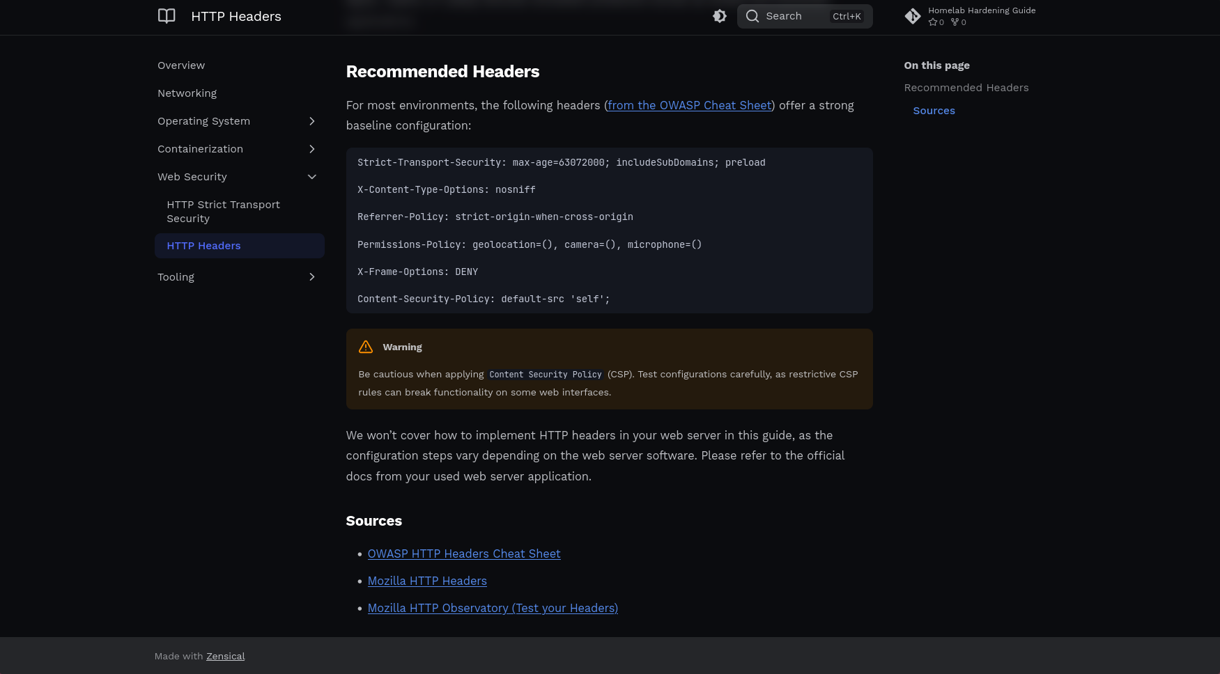Viewport: 1220px width, 674px height.
Task: Open the Overview page from the sidebar
Action: [181, 65]
